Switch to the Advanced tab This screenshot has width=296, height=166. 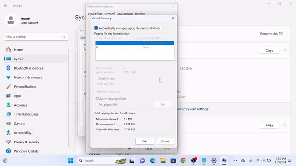pyautogui.click(x=110, y=13)
